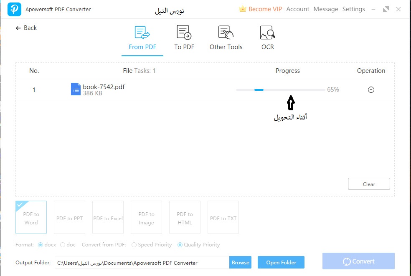Screen dimensions: 411x276
Task: Select the PDF to Word option
Action: pos(31,217)
